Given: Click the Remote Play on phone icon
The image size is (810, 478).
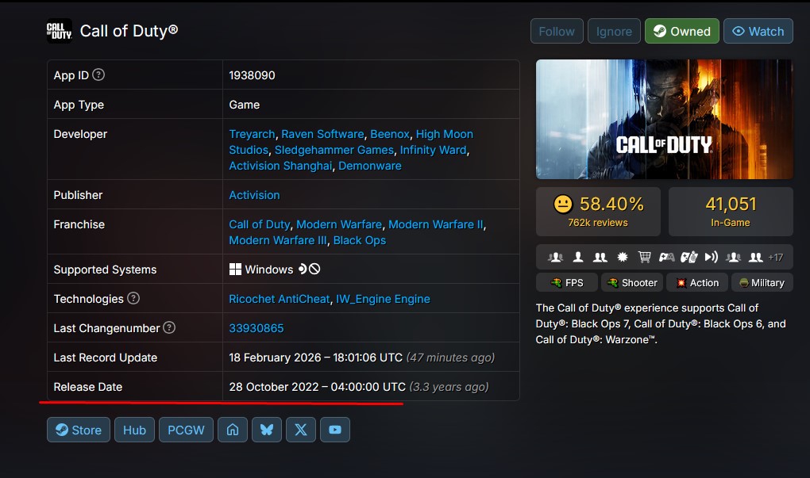Looking at the screenshot, I should click(689, 257).
